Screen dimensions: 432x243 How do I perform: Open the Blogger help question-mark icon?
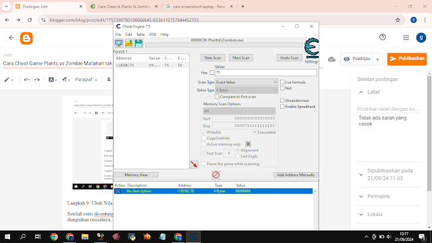pos(383,37)
